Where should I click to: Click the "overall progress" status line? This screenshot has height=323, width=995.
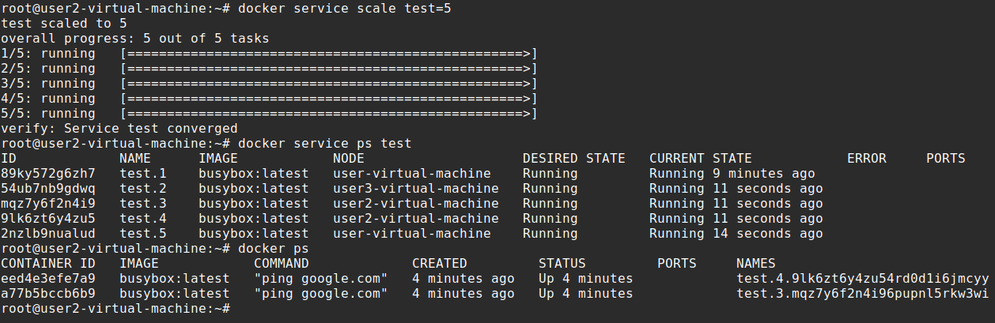134,39
